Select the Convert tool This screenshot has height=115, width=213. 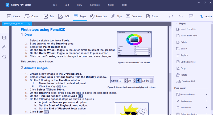(x=32, y=16)
